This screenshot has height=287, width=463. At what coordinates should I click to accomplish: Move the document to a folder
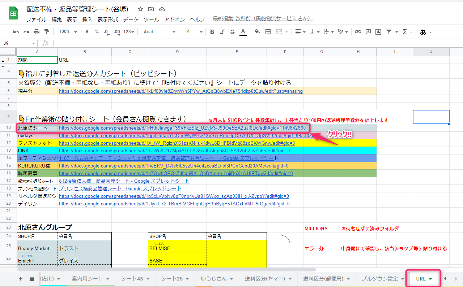[x=151, y=9]
